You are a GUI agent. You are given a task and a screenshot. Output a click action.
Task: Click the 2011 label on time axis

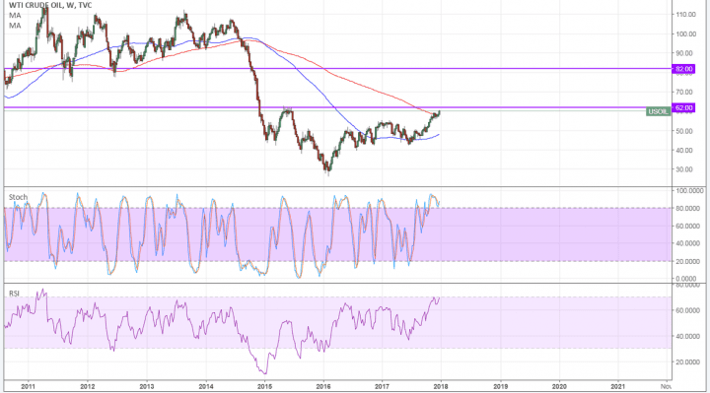[x=28, y=387]
